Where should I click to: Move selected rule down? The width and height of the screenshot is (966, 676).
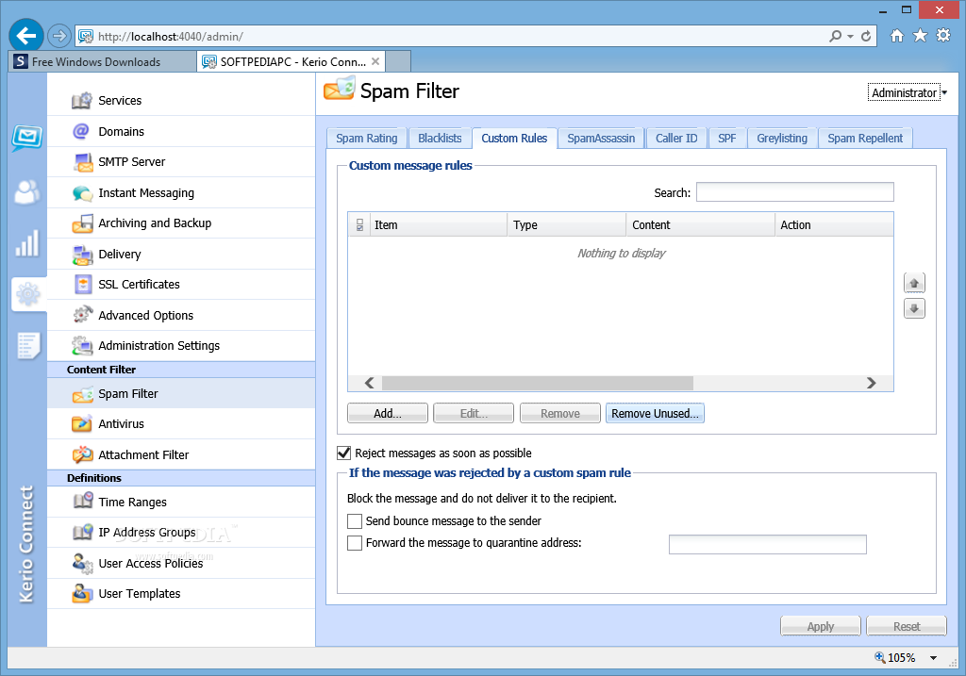point(914,308)
